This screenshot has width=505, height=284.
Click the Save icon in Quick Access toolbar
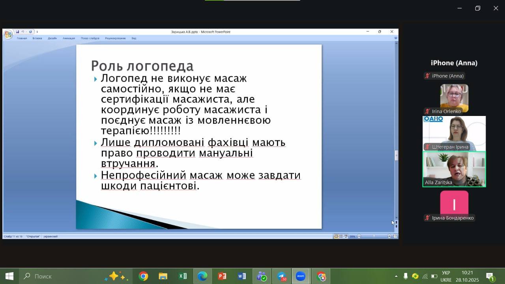(x=17, y=32)
